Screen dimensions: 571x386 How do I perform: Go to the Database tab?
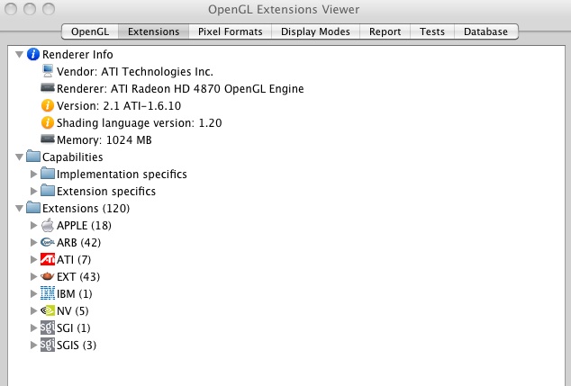tap(485, 31)
